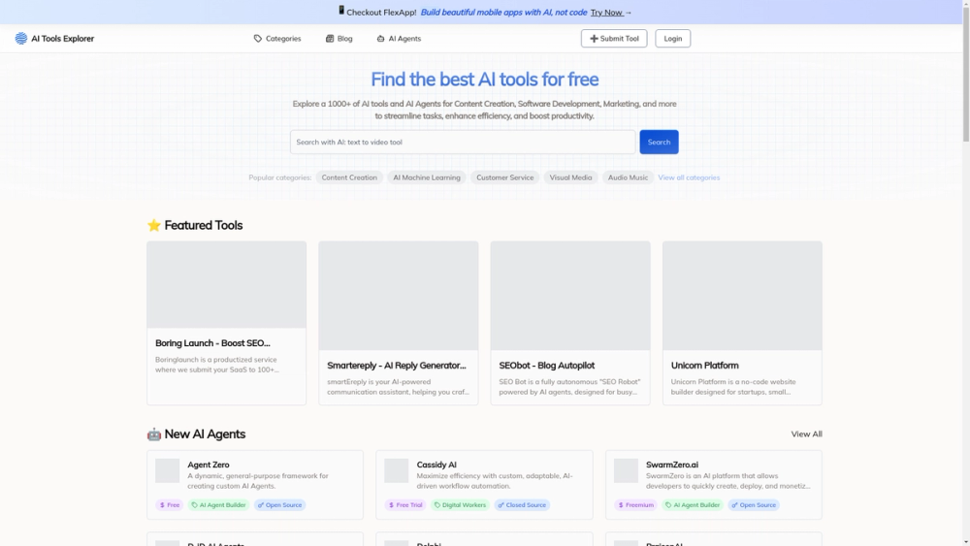Select the AI Machine Learning category chip
Screen dimensions: 970x546
[426, 177]
